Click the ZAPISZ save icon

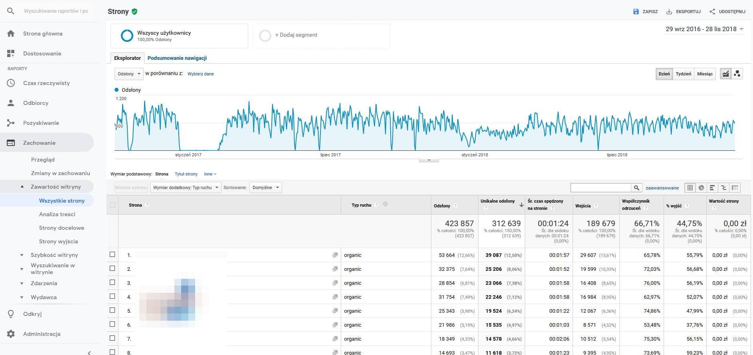click(x=636, y=12)
